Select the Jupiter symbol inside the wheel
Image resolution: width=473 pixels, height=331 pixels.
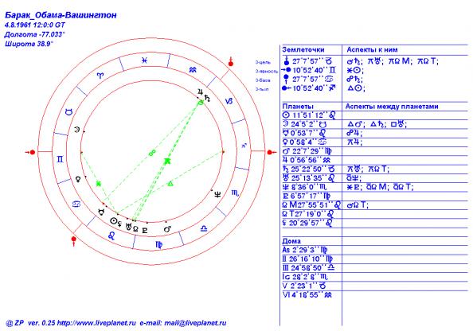pos(200,92)
